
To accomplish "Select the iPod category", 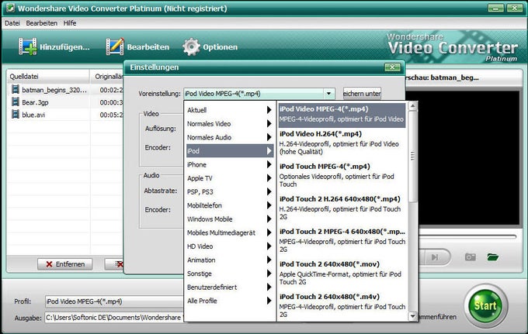I will point(229,151).
